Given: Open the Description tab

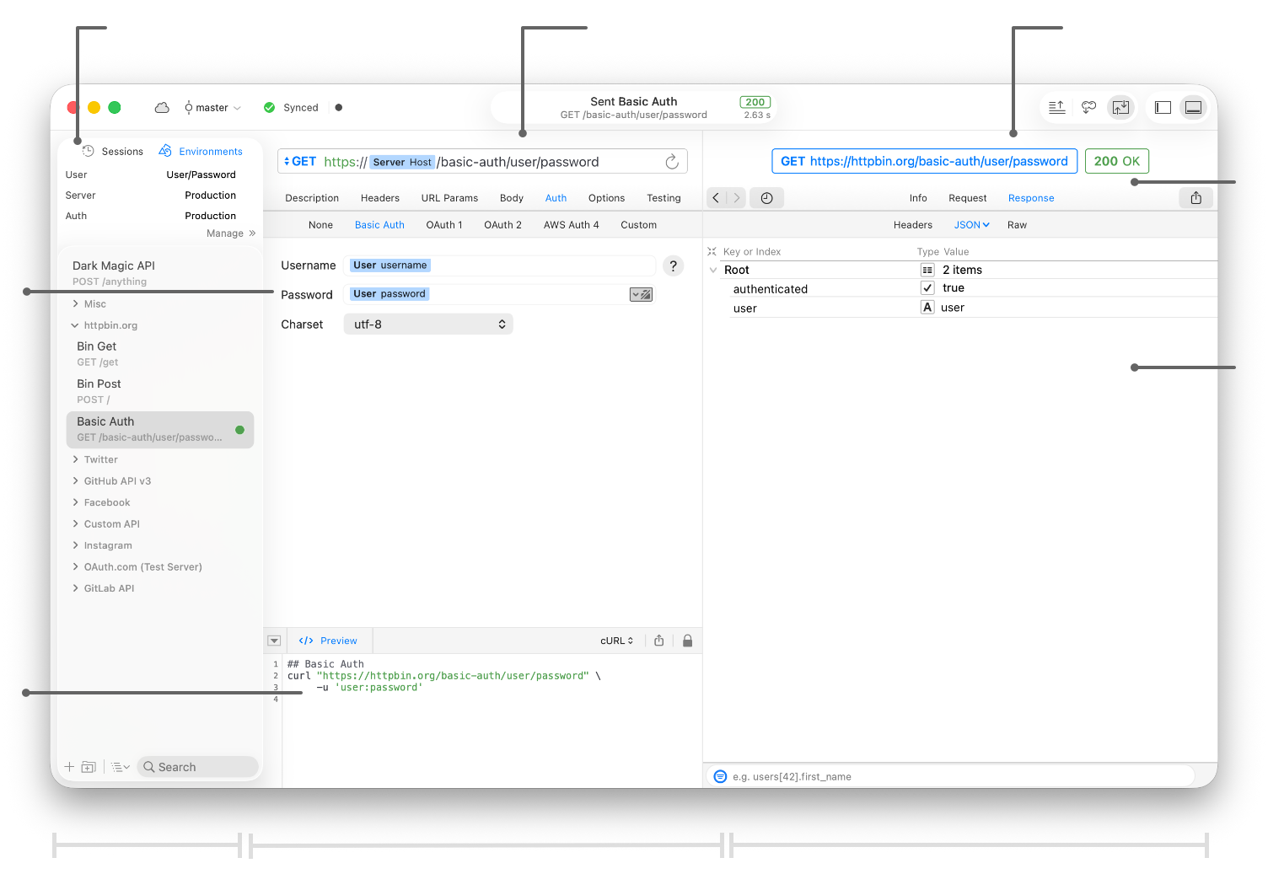Looking at the screenshot, I should click(312, 199).
